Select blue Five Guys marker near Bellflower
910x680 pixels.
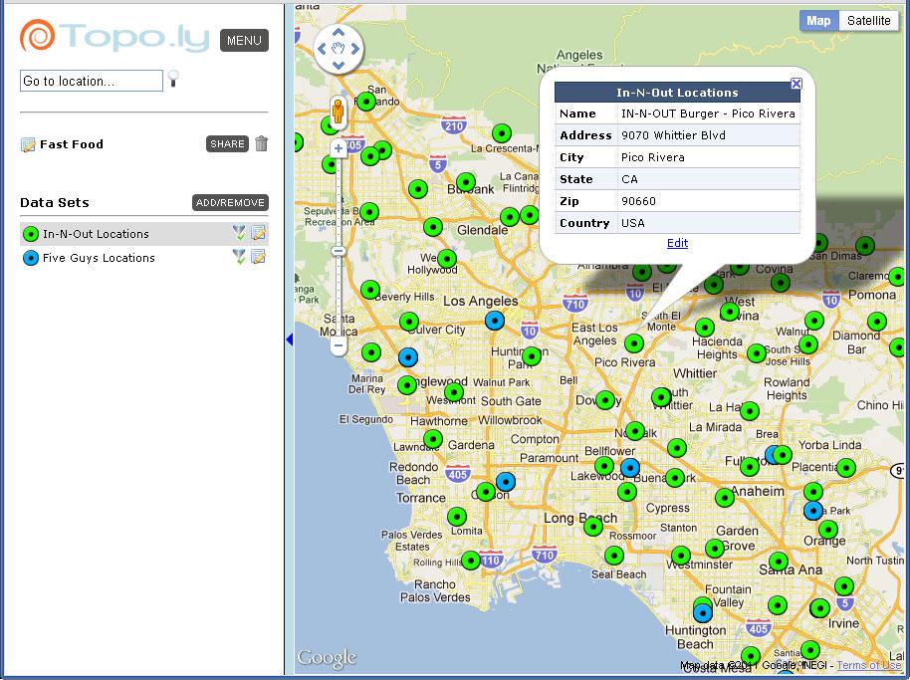[x=629, y=467]
